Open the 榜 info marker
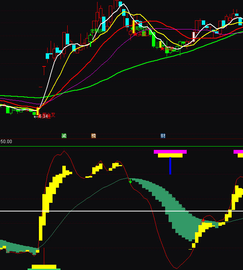This screenshot has height=270, width=243. click(x=94, y=136)
